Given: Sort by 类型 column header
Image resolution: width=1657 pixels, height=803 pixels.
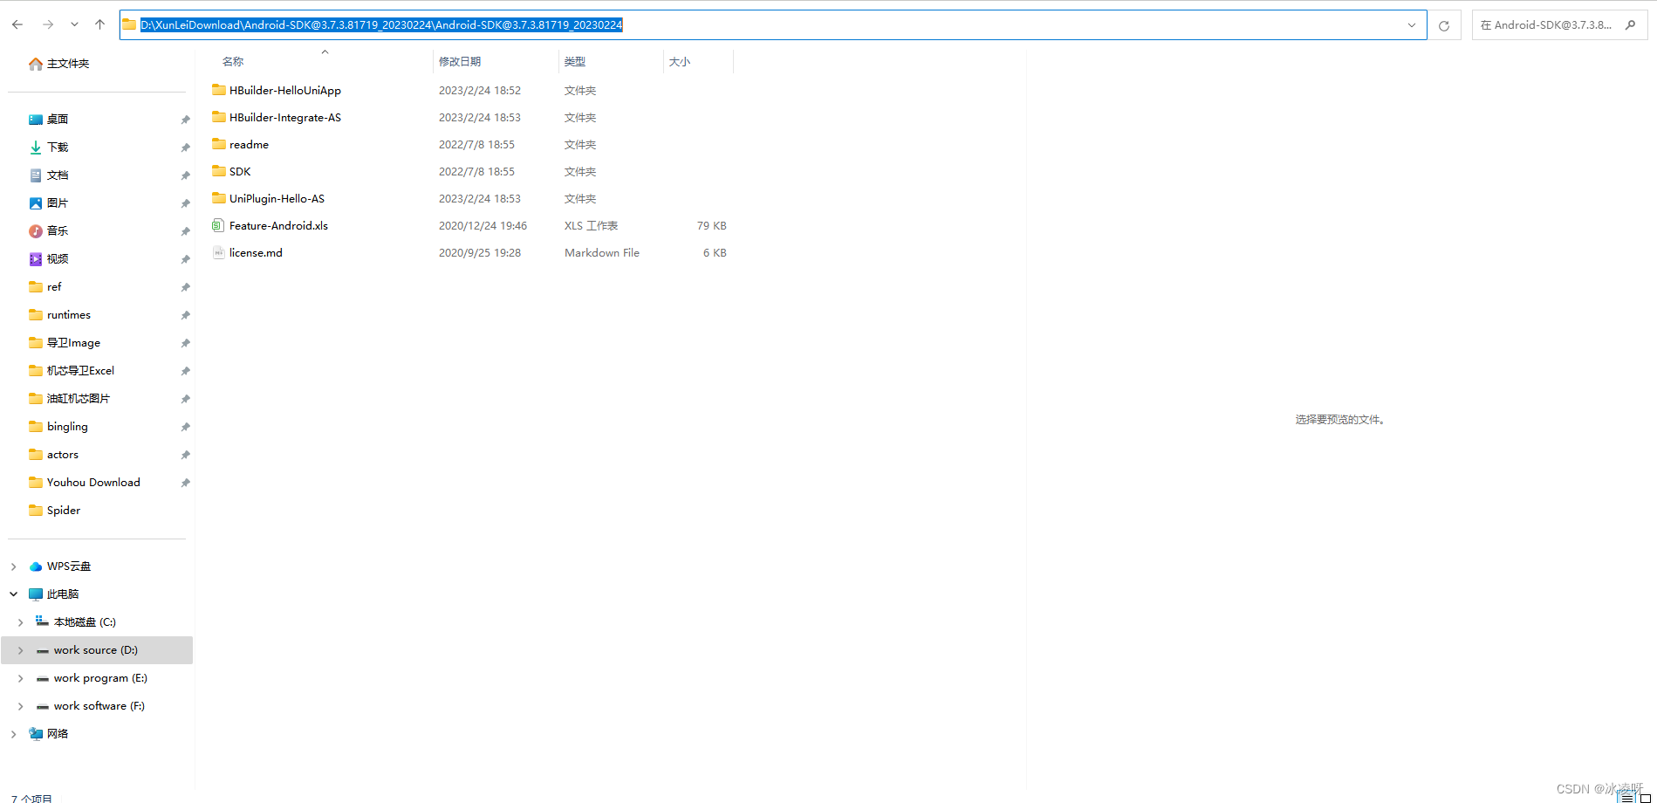Looking at the screenshot, I should click(575, 61).
